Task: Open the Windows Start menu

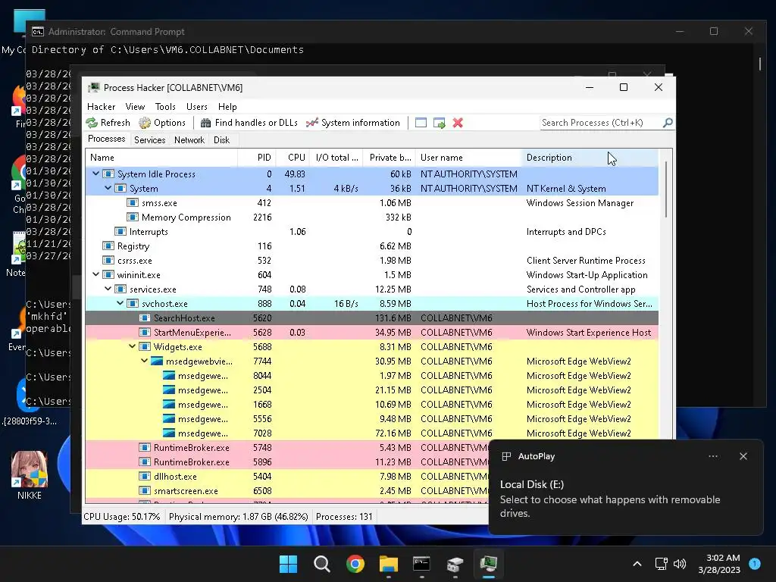Action: click(x=288, y=564)
